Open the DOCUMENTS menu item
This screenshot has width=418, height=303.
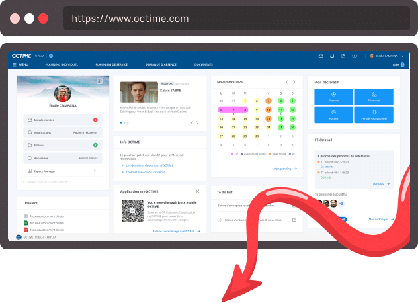coord(204,64)
